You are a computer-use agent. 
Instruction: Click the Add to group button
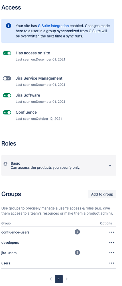pos(102,194)
